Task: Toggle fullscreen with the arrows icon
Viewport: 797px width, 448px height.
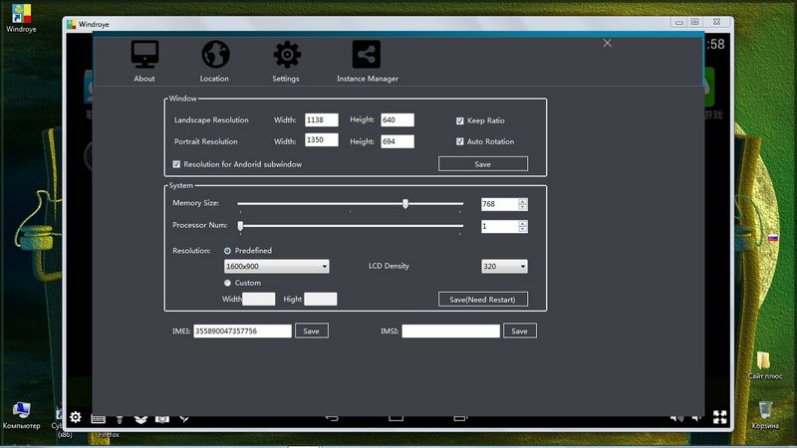Action: (x=719, y=417)
